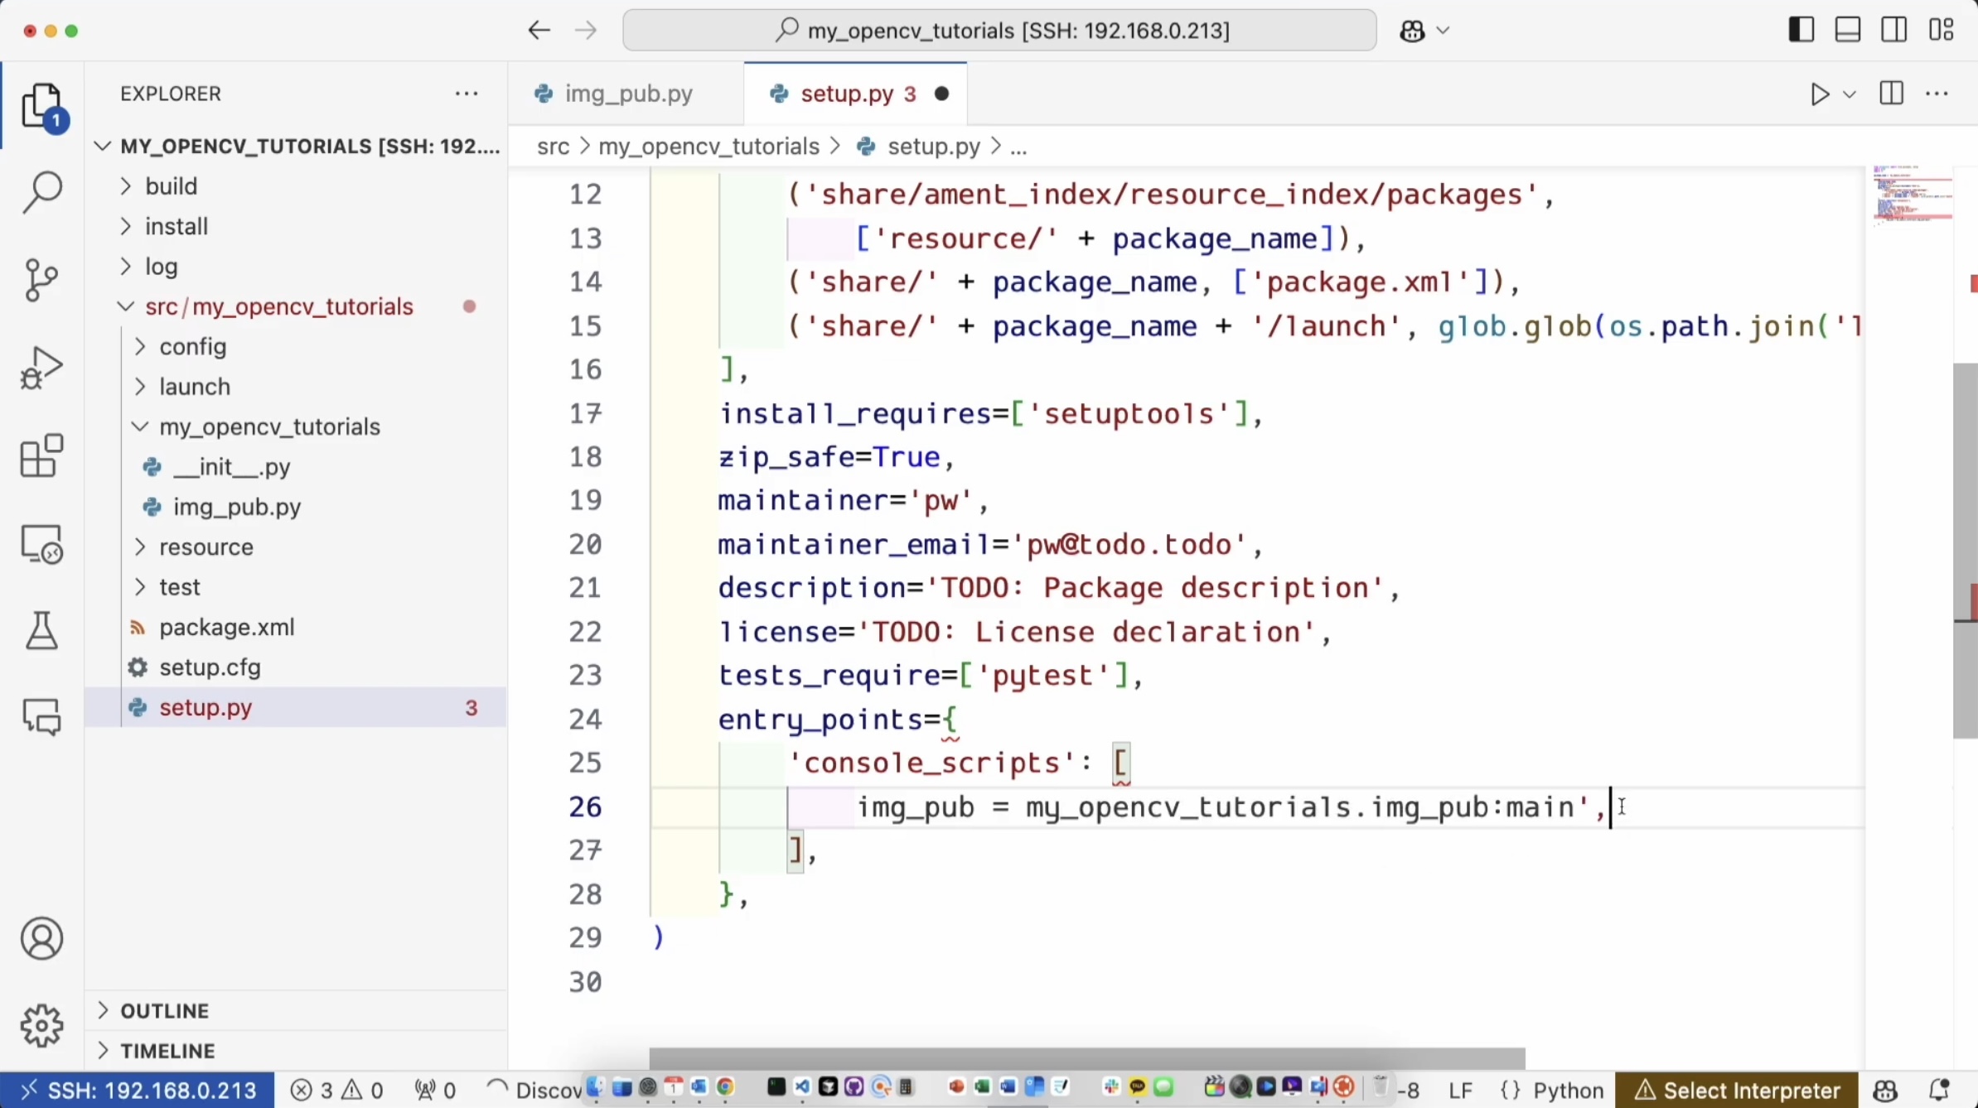Image resolution: width=1978 pixels, height=1108 pixels.
Task: Run Python file with play button
Action: (1819, 94)
